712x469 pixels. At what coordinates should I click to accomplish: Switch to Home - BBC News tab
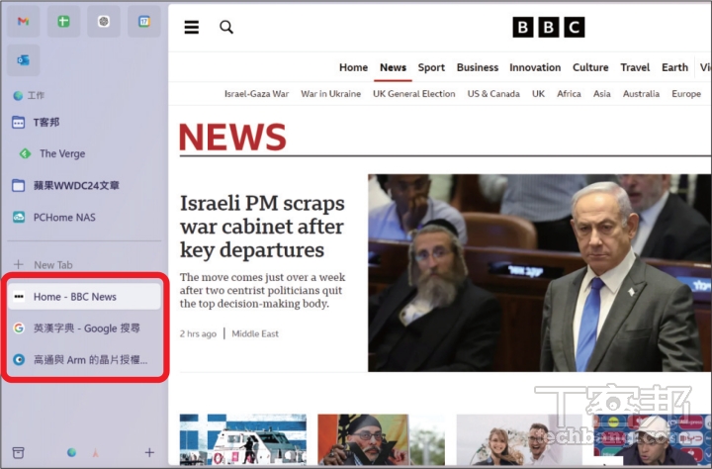coord(84,297)
